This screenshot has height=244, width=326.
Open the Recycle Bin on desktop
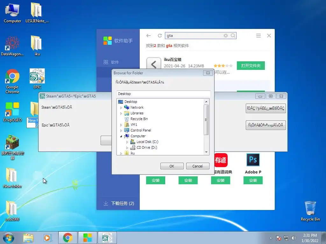click(x=310, y=211)
